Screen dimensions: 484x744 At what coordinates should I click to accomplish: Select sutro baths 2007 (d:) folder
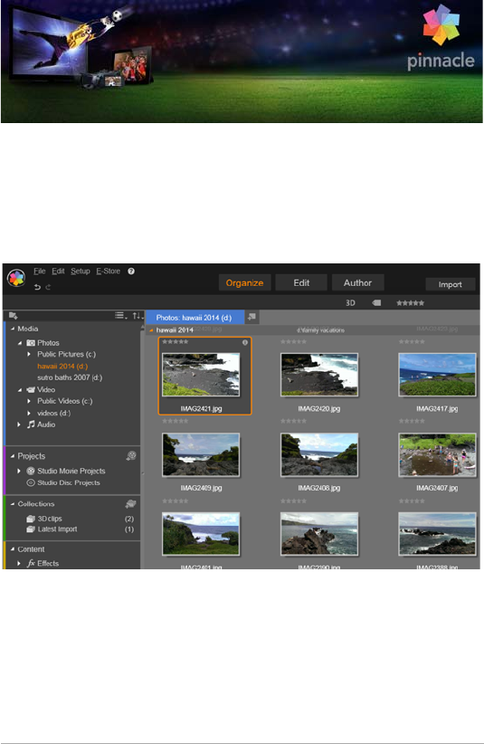[70, 377]
